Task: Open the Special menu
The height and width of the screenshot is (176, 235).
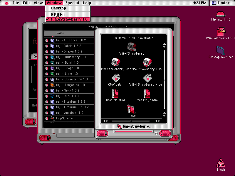Action: coord(72,3)
